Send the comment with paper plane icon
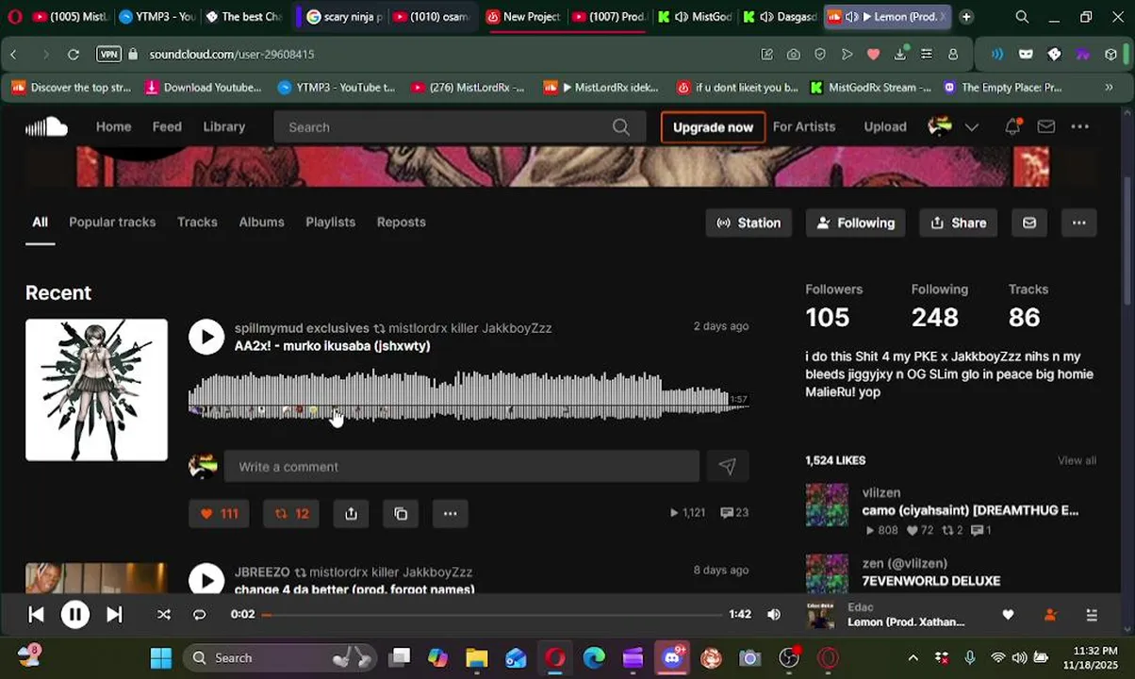 tap(727, 466)
